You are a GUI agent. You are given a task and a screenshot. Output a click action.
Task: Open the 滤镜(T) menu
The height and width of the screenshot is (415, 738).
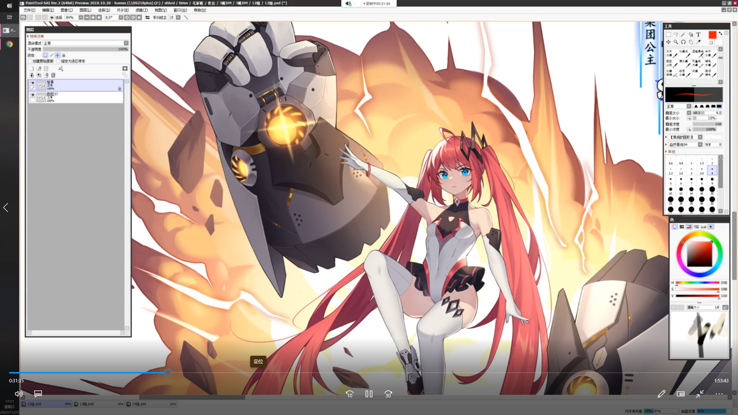pyautogui.click(x=141, y=10)
